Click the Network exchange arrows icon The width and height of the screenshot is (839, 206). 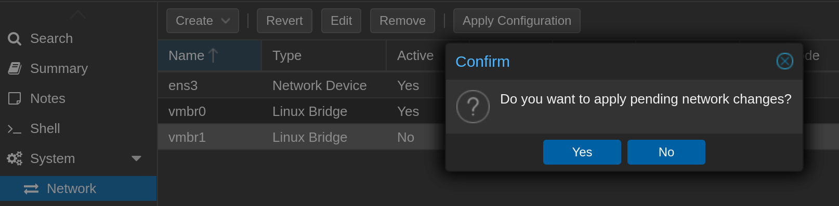(x=31, y=189)
